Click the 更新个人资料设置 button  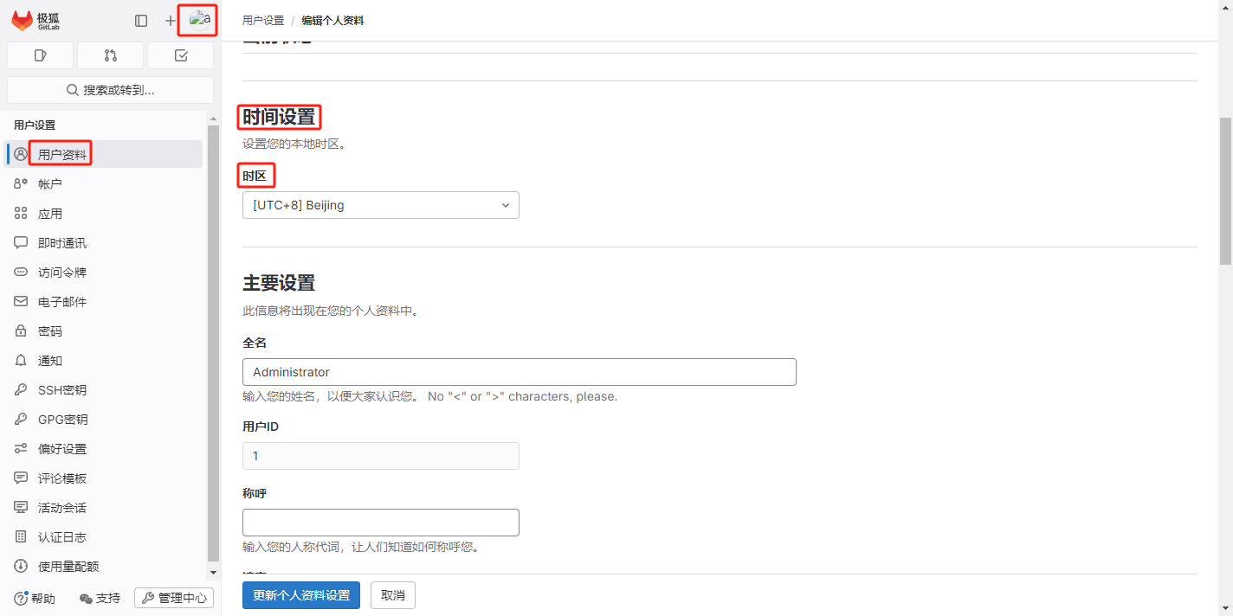[300, 595]
